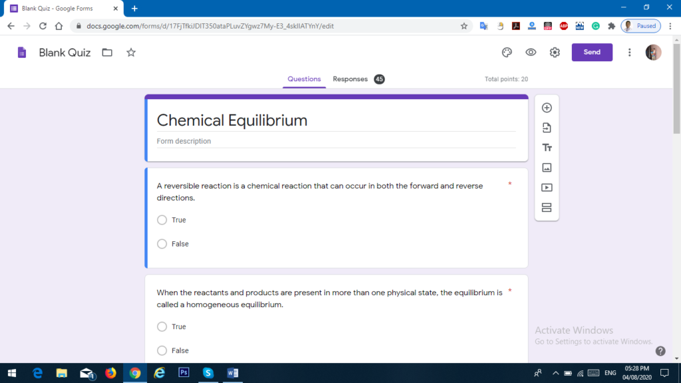Viewport: 681px width, 383px height.
Task: Click the Add image icon
Action: point(547,168)
